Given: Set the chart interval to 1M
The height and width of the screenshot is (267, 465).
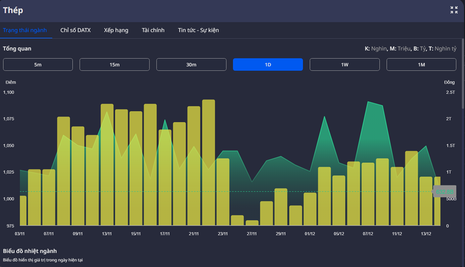Looking at the screenshot, I should 421,64.
